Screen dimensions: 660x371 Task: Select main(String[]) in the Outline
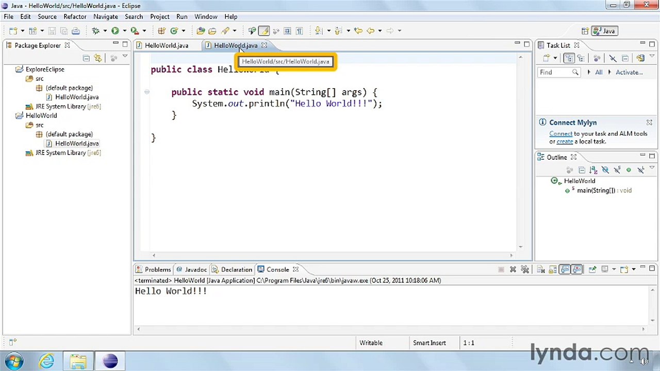point(598,190)
